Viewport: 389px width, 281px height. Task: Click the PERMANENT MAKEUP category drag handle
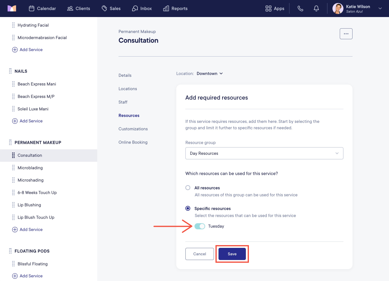[10, 142]
